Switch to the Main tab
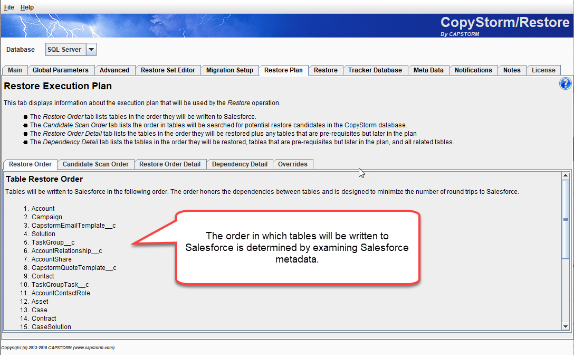574x355 pixels. tap(15, 70)
